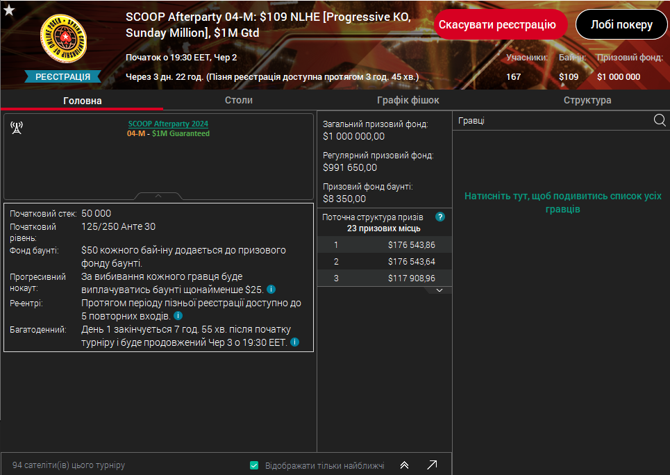
Task: Collapse the tournament banner panel with up chevron
Action: click(x=158, y=196)
